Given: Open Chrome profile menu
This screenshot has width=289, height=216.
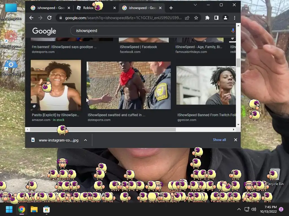Looking at the screenshot, I should click(x=225, y=18).
